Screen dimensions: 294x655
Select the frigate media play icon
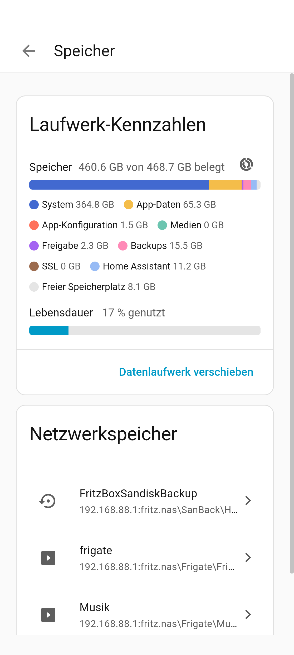click(48, 558)
